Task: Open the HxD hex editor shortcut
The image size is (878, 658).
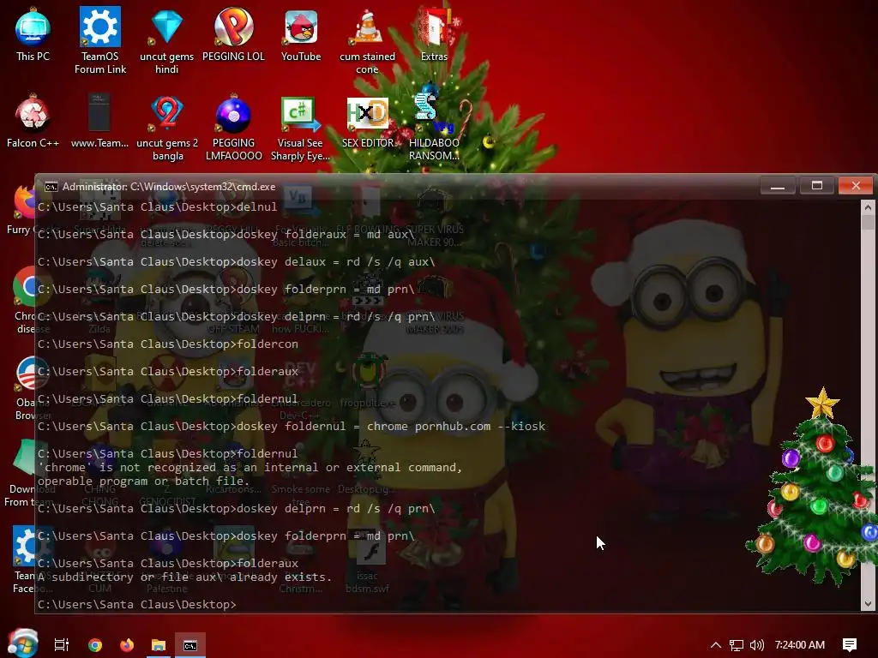Action: tap(367, 122)
